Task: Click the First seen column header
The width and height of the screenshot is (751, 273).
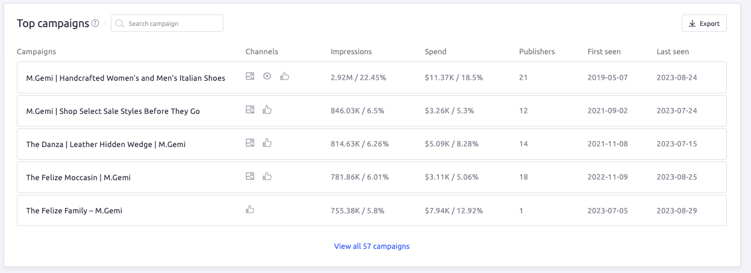Action: pos(604,52)
